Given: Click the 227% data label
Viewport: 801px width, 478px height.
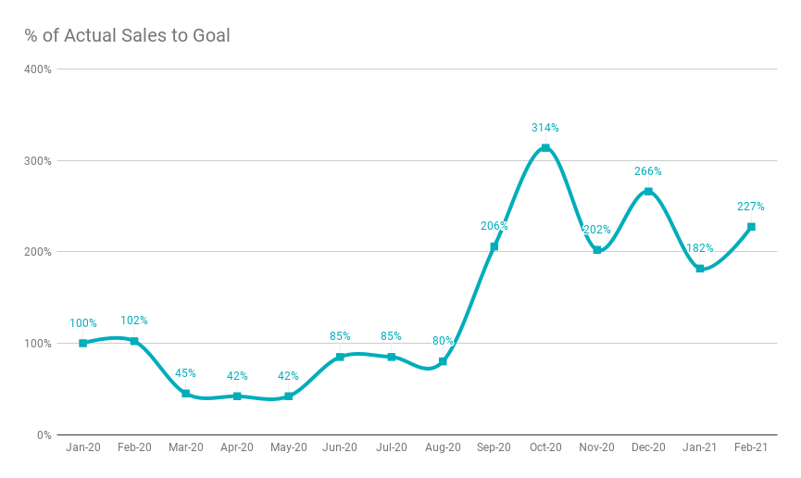Looking at the screenshot, I should click(751, 207).
